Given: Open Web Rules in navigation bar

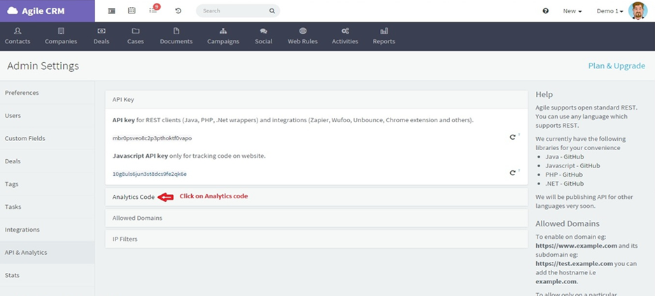Looking at the screenshot, I should [303, 36].
